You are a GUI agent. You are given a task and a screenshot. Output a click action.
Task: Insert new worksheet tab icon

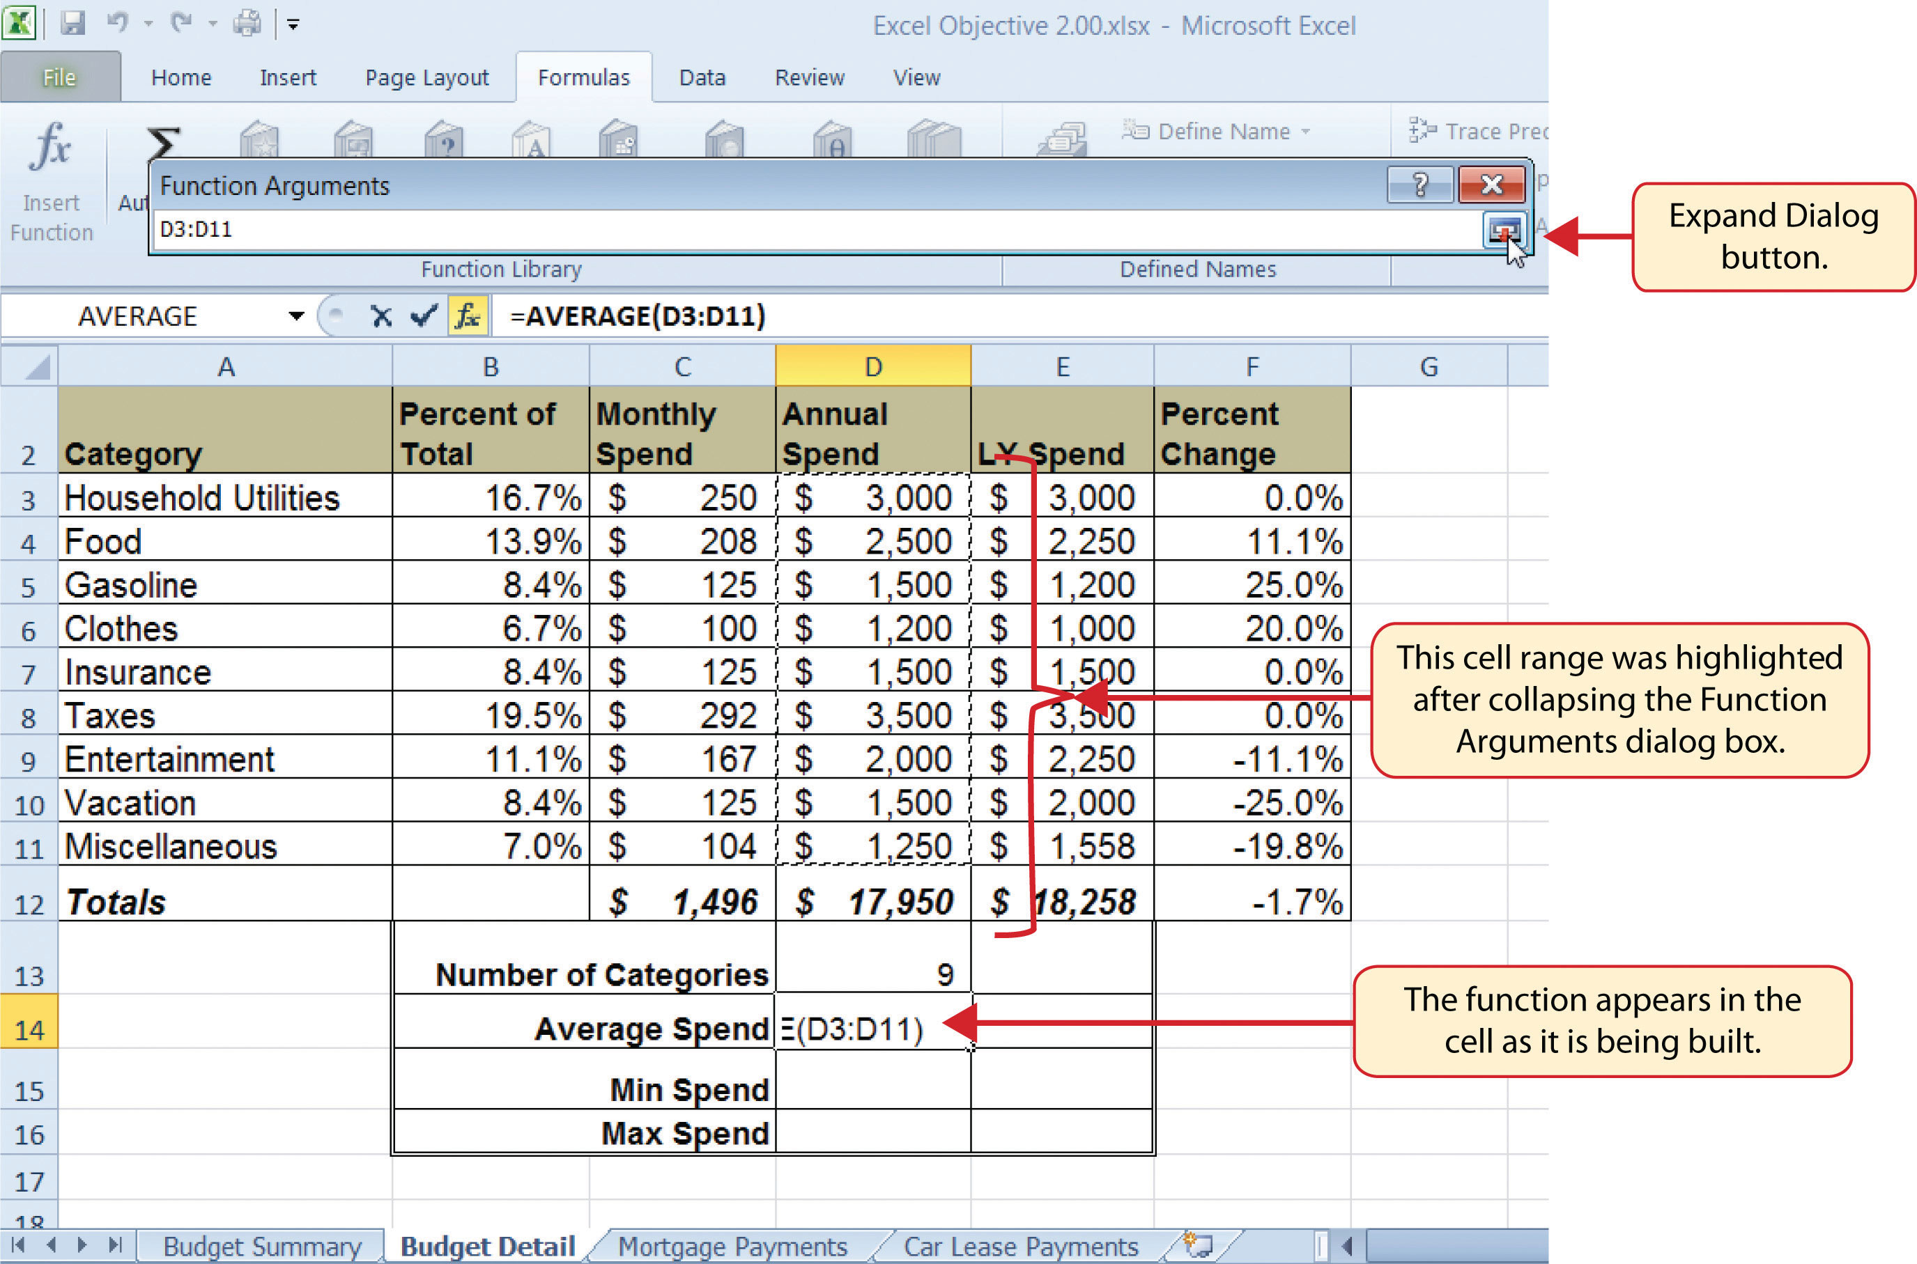(1199, 1244)
